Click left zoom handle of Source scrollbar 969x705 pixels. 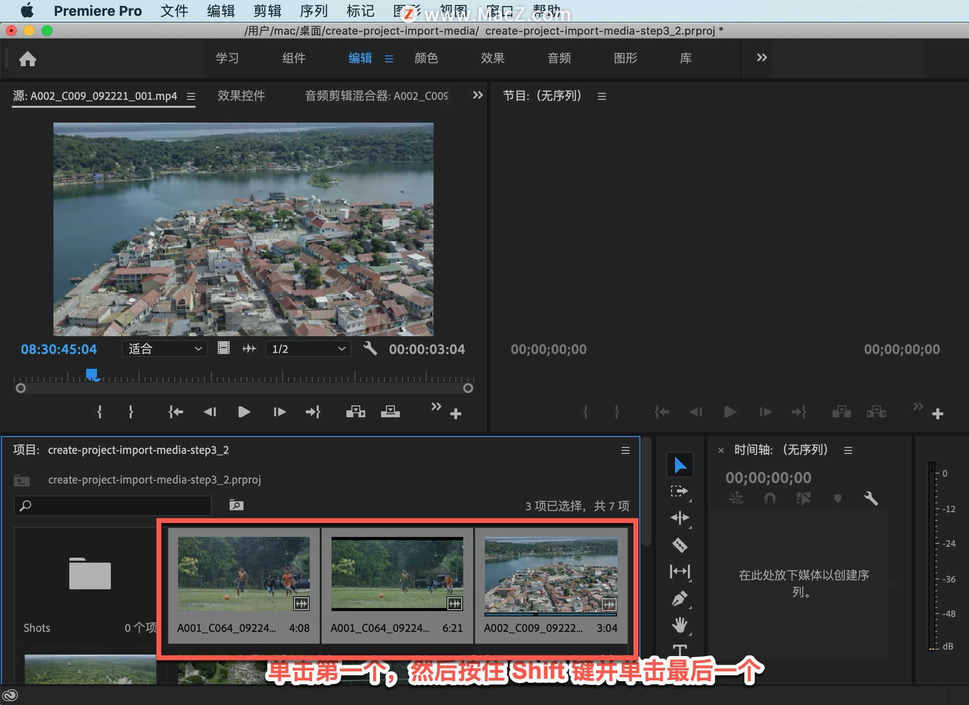pos(20,388)
